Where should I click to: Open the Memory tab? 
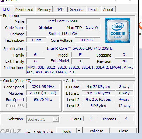tap(44, 9)
